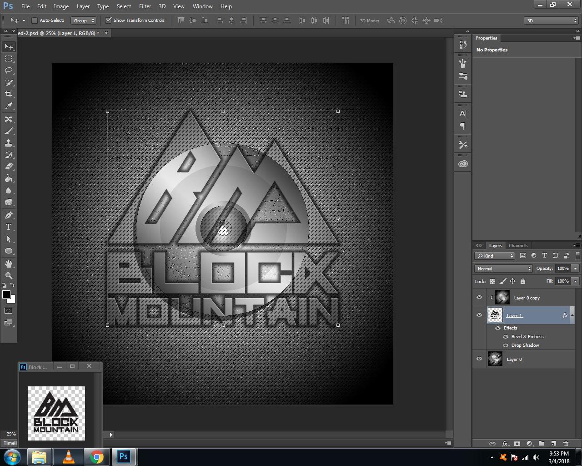This screenshot has width=582, height=466.
Task: Open the Properties panel options menu
Action: (577, 38)
